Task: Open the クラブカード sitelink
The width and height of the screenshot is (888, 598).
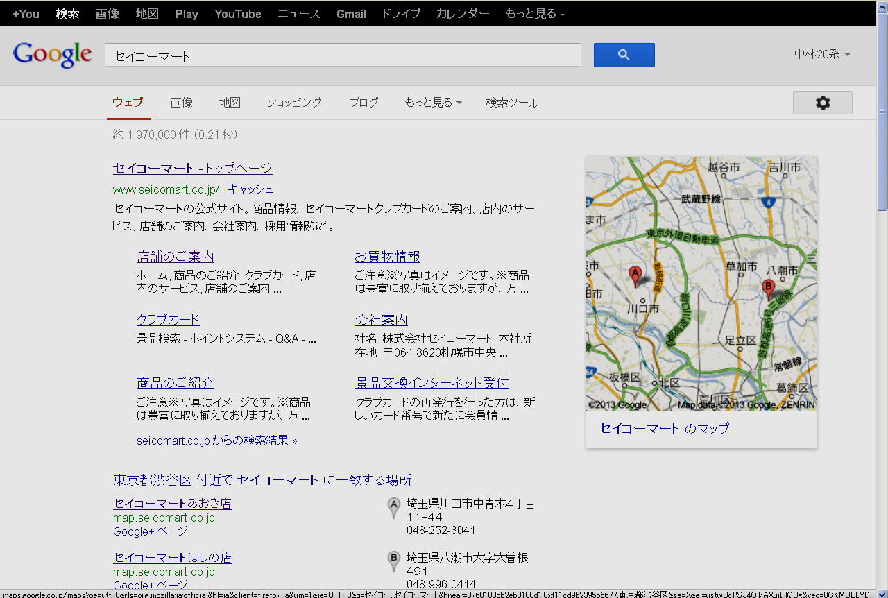Action: coord(169,320)
